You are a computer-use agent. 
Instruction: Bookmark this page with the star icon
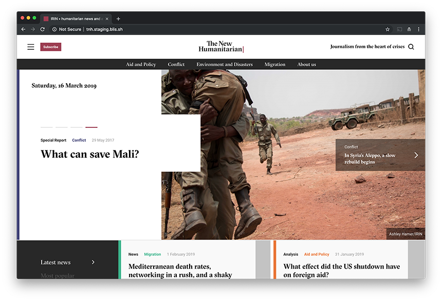(x=388, y=29)
